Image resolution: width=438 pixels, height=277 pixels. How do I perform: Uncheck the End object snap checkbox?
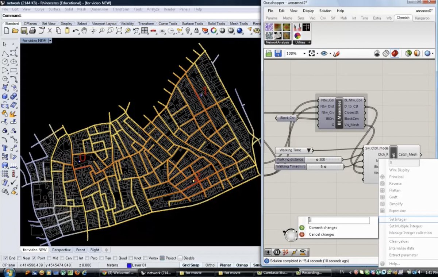pyautogui.click(x=5, y=258)
